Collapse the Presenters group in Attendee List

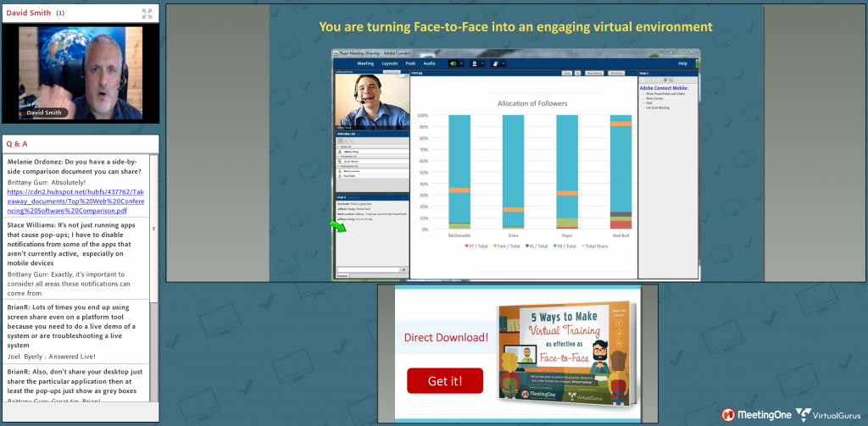pos(338,156)
